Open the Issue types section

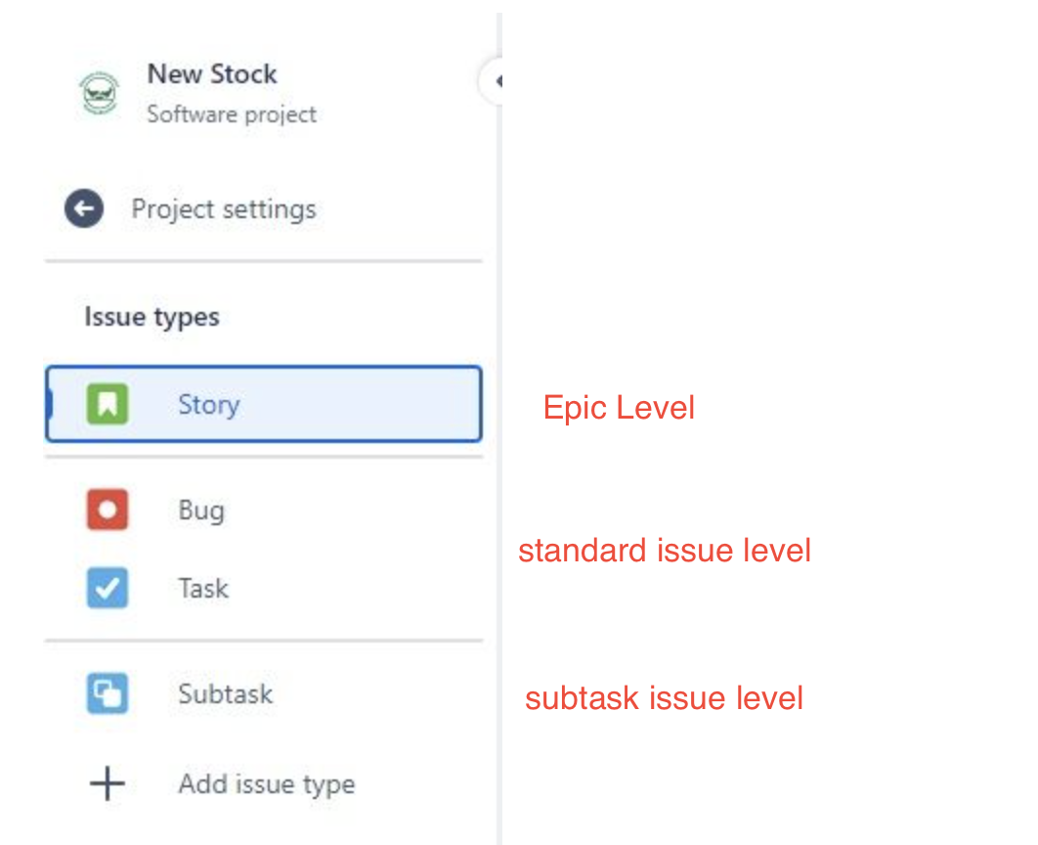(151, 316)
